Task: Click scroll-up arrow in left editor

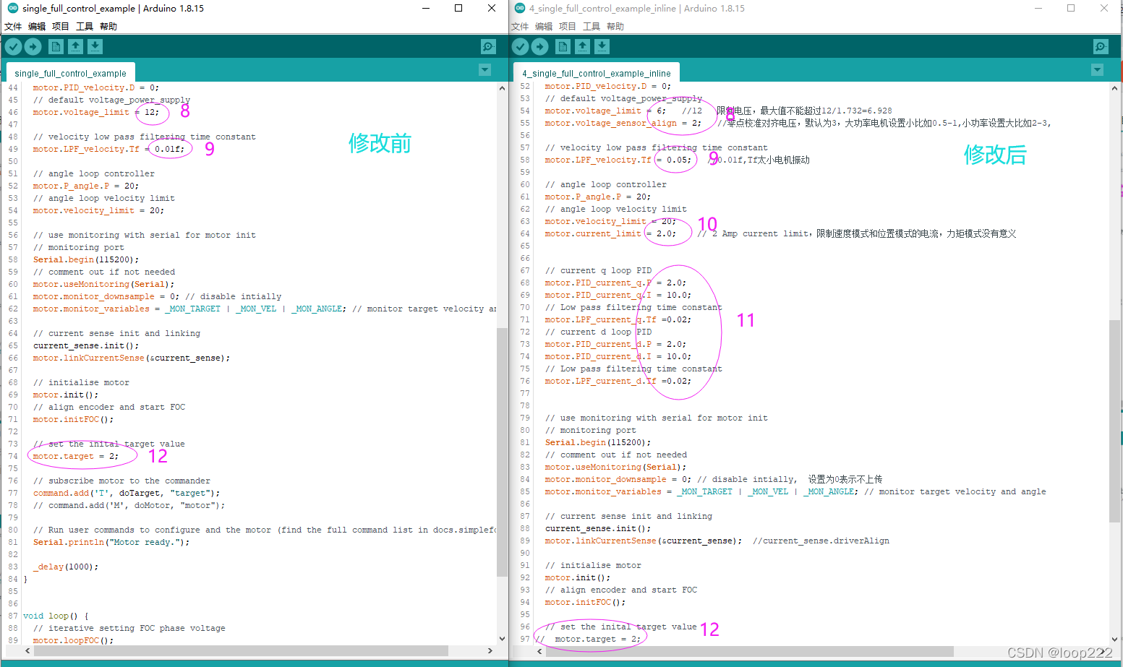Action: (502, 88)
